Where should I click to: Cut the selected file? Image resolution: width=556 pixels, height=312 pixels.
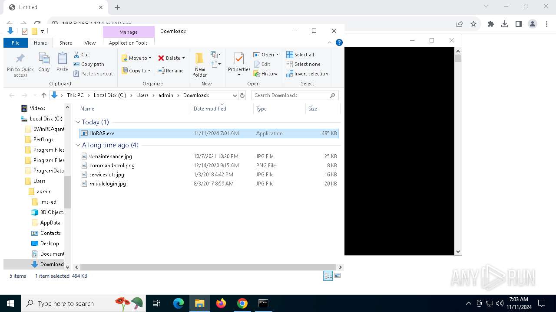pos(81,55)
